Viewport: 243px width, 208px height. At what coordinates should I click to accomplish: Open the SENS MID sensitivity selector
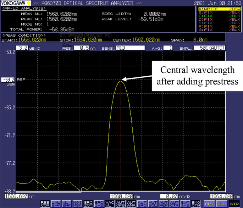pyautogui.click(x=130, y=48)
